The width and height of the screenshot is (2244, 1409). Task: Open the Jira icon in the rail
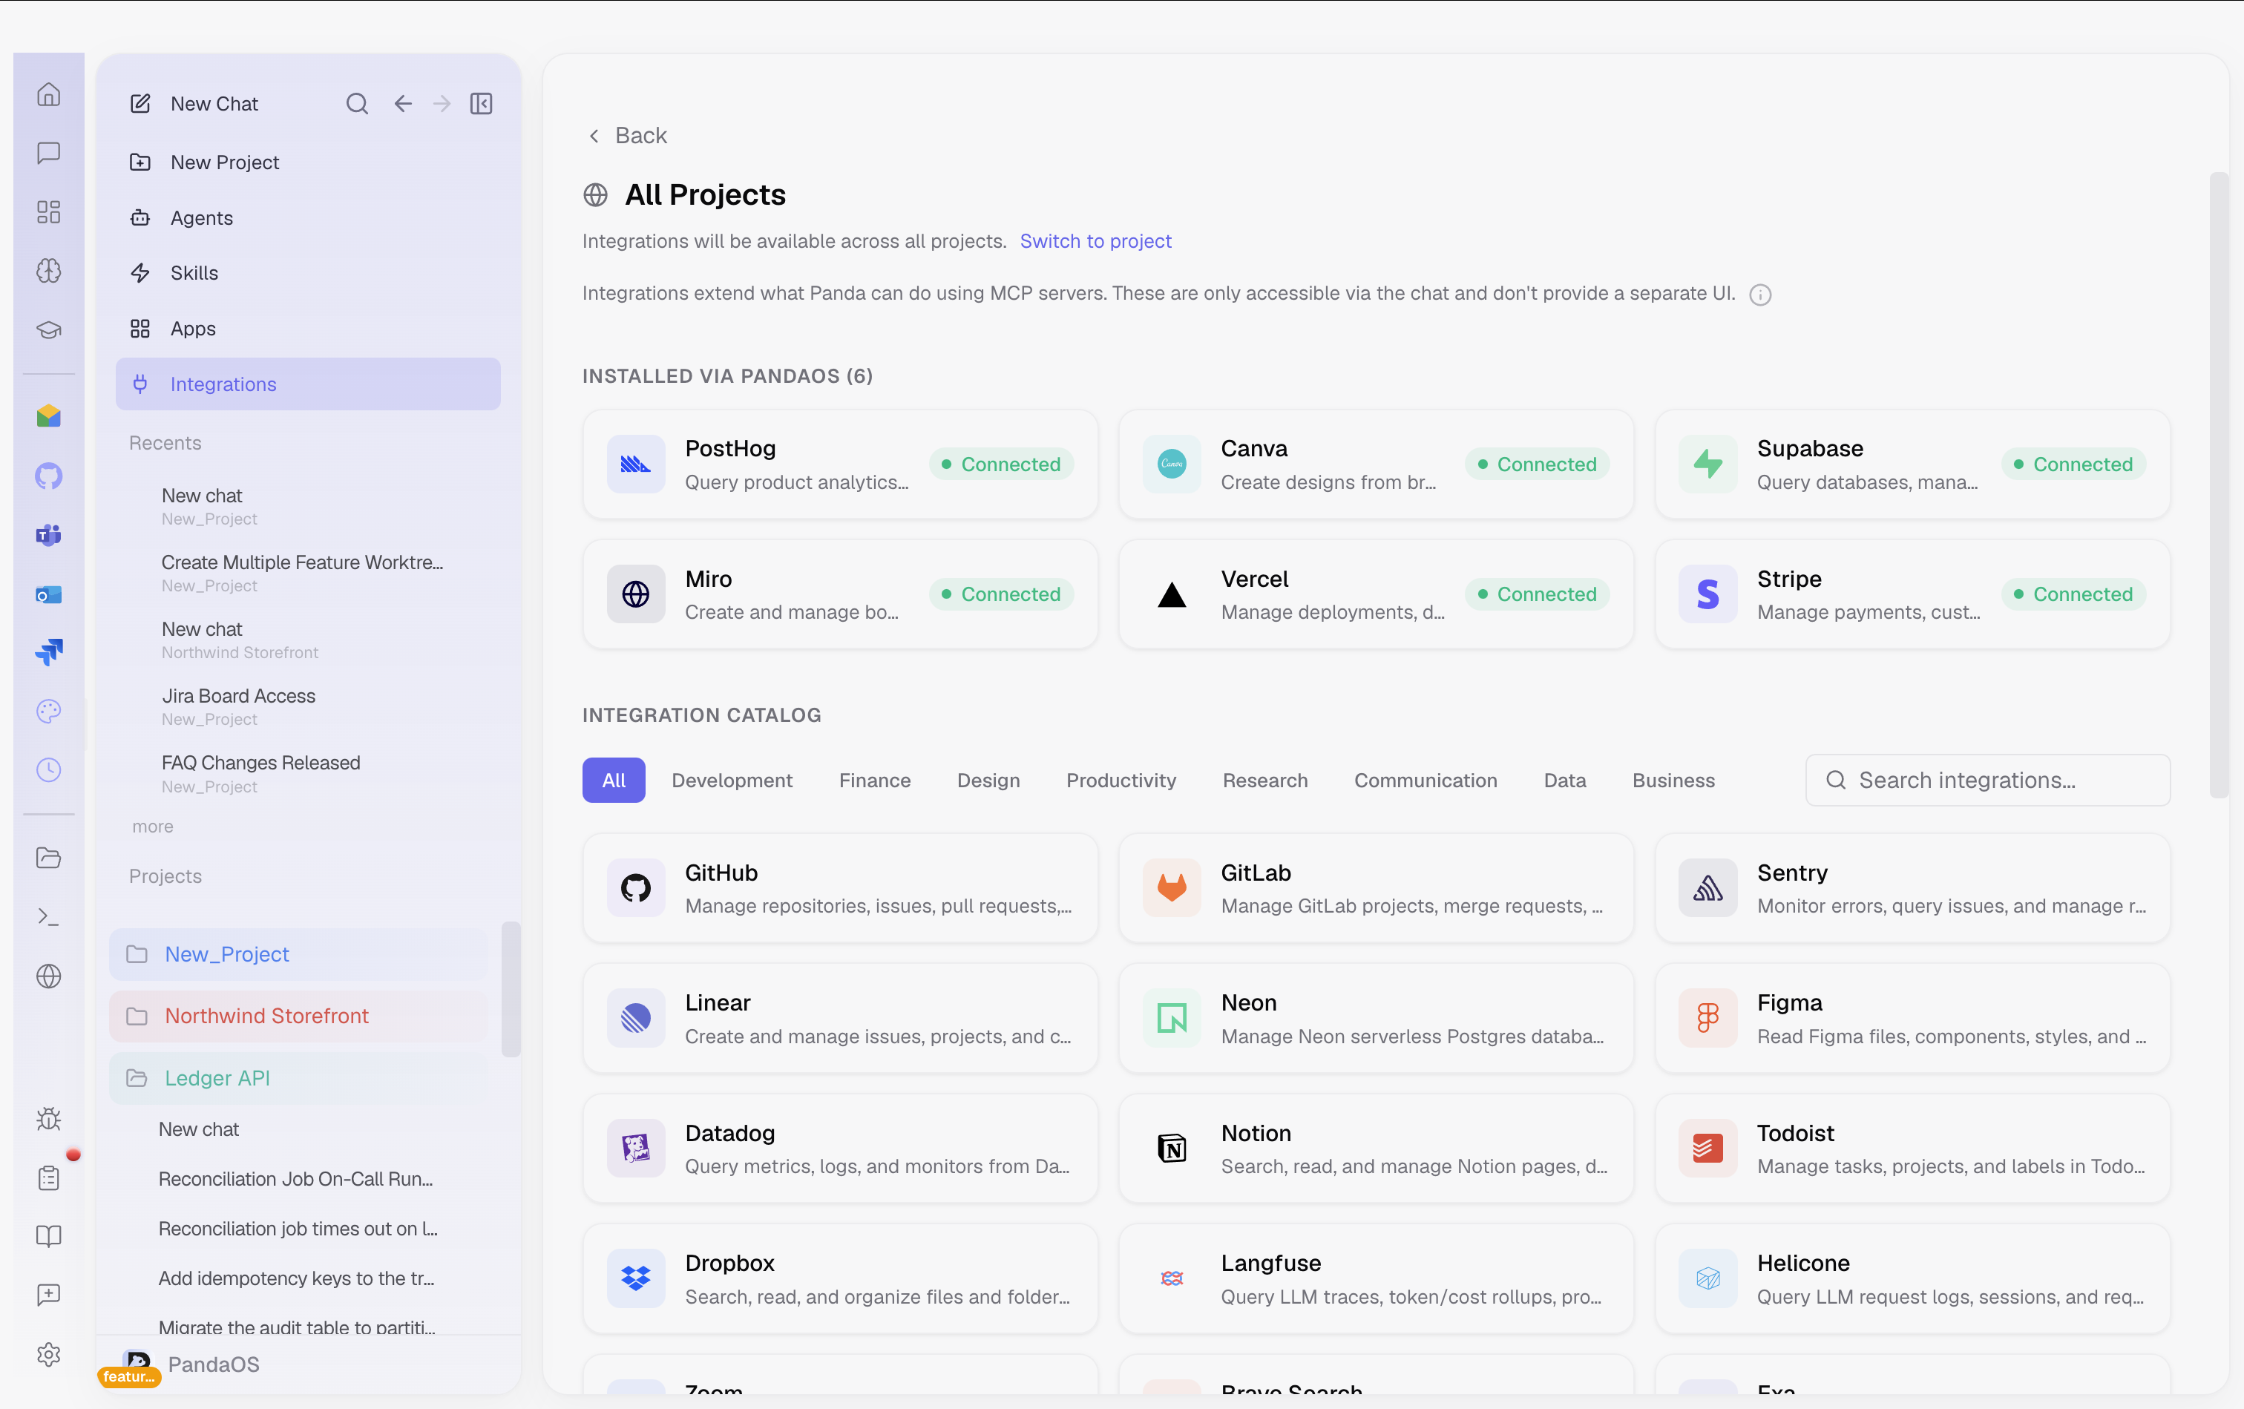(48, 652)
